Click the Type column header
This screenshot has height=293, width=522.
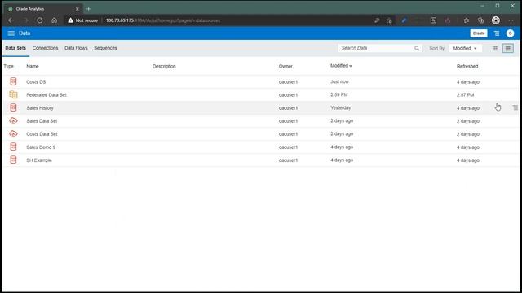pyautogui.click(x=9, y=66)
